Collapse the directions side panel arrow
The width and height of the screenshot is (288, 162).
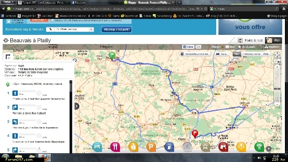point(77,106)
